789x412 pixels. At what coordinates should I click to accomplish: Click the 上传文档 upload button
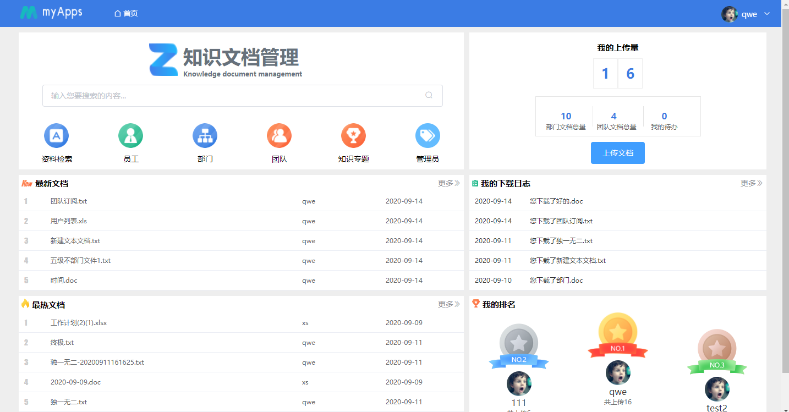pos(617,153)
